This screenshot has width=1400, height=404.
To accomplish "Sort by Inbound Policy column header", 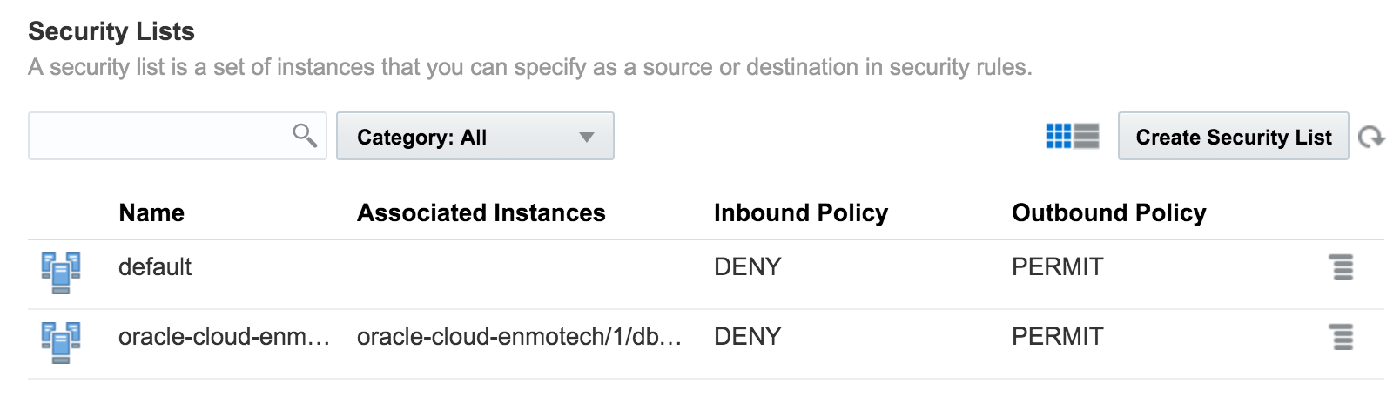I will tap(801, 213).
